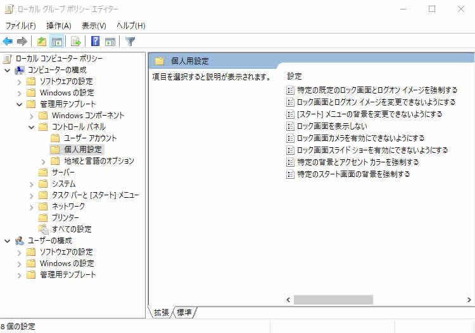Image resolution: width=475 pixels, height=333 pixels.
Task: Collapse 管理用テンプレート under コンピューターの構成
Action: click(x=20, y=104)
